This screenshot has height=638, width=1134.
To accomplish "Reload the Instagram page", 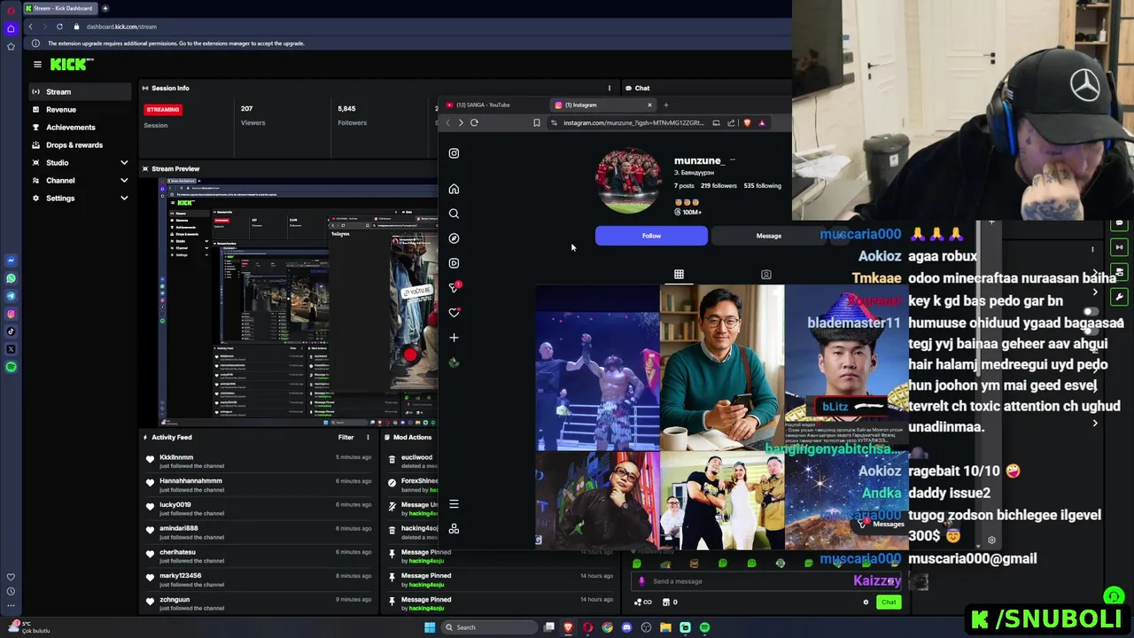I will [x=474, y=122].
